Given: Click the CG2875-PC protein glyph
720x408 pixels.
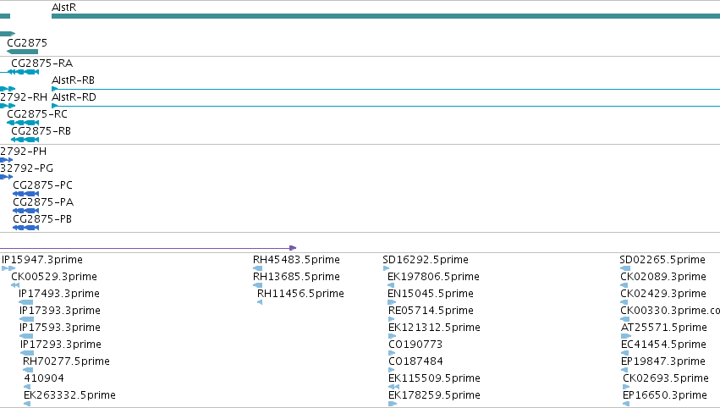Looking at the screenshot, I should (x=25, y=194).
